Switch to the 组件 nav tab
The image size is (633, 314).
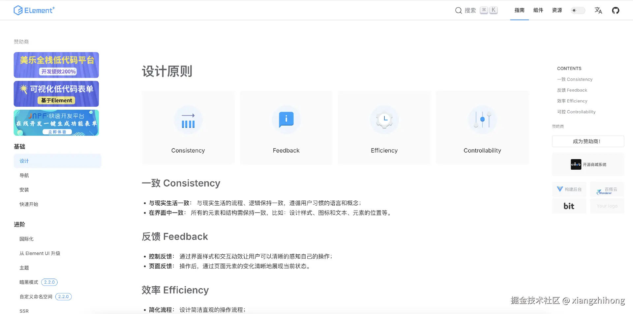[538, 10]
